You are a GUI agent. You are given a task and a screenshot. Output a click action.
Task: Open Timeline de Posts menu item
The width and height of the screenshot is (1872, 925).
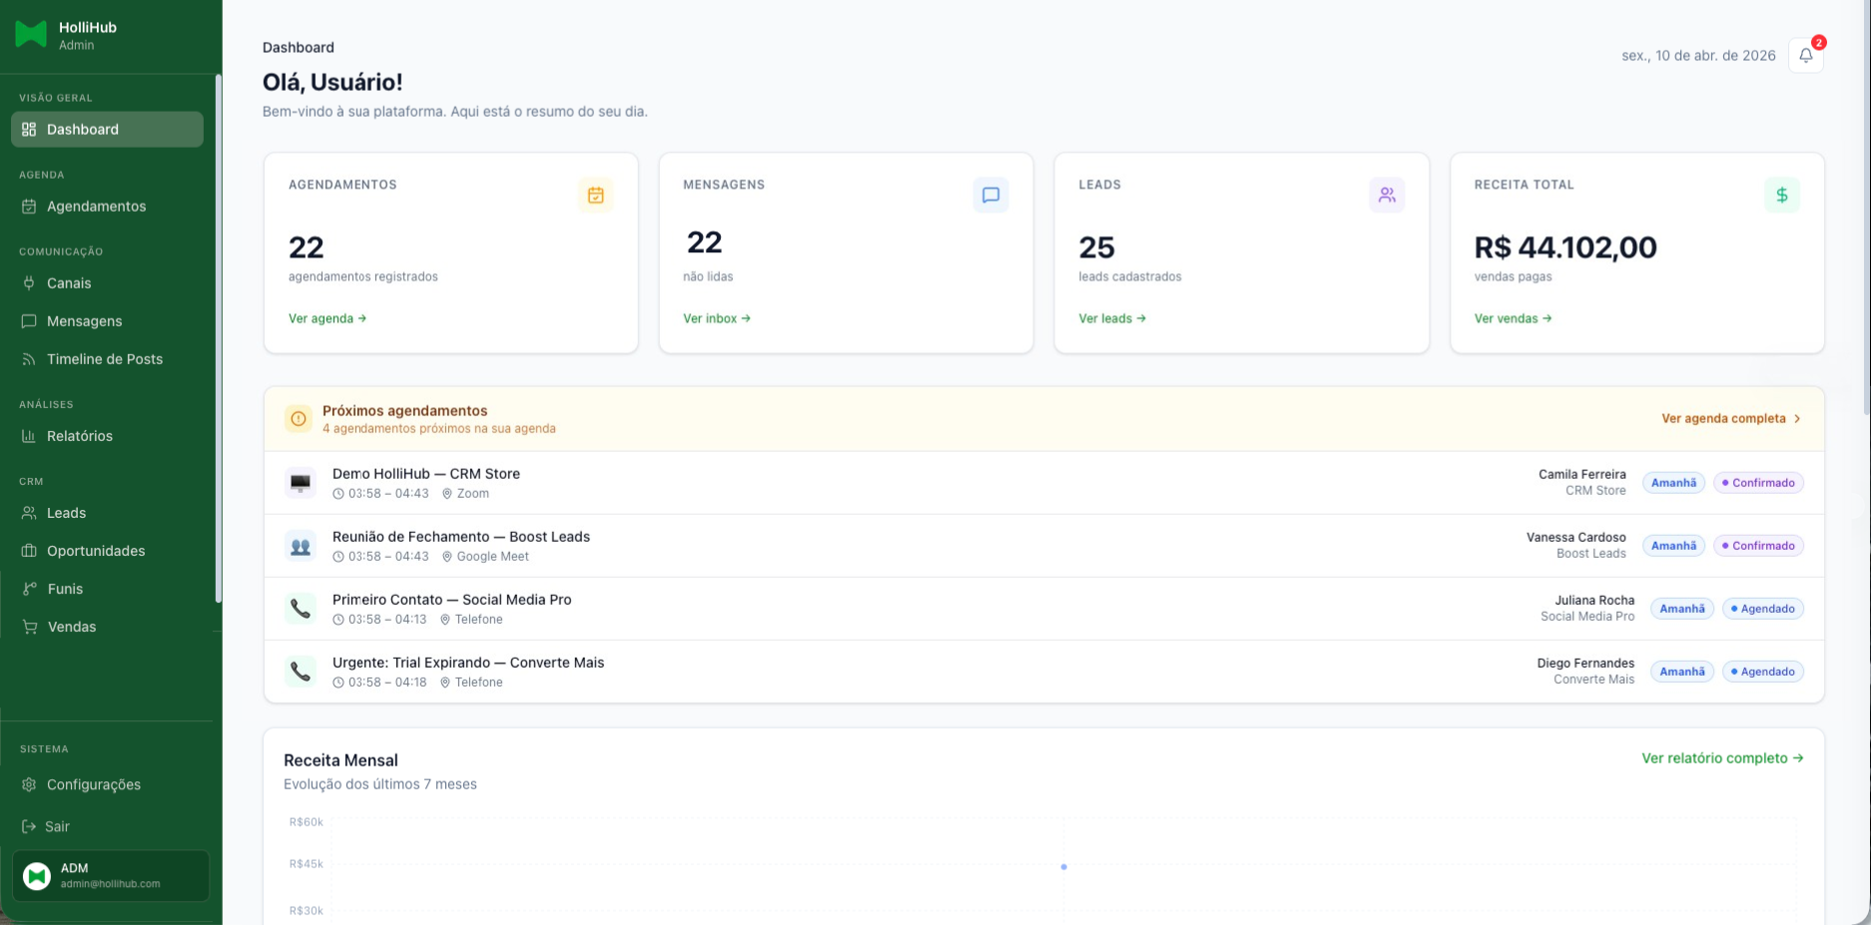(104, 359)
